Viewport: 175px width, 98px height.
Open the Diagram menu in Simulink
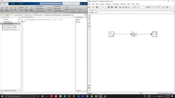pos(109,4)
